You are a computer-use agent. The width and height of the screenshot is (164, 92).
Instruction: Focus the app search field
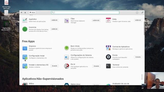coord(85,13)
